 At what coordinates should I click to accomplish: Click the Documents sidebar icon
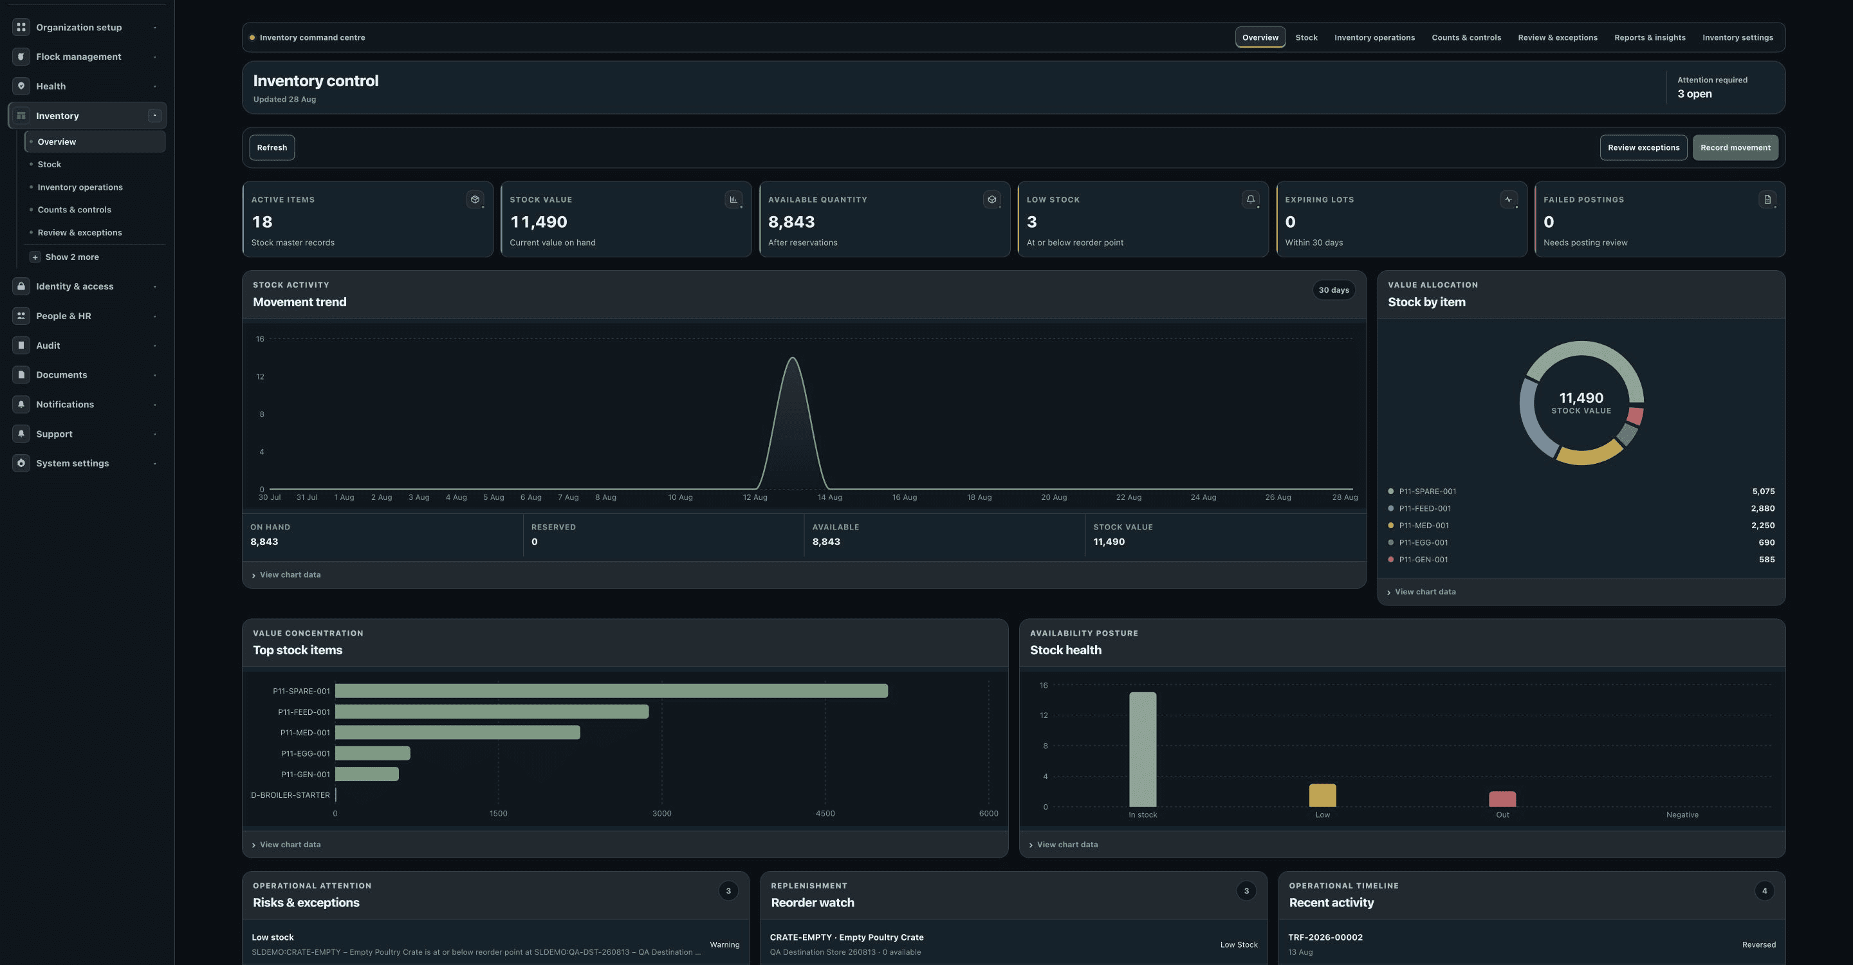click(21, 374)
